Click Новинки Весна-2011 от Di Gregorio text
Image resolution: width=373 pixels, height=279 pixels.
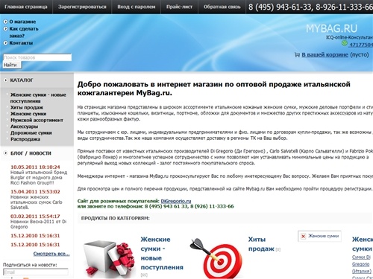tap(38, 224)
